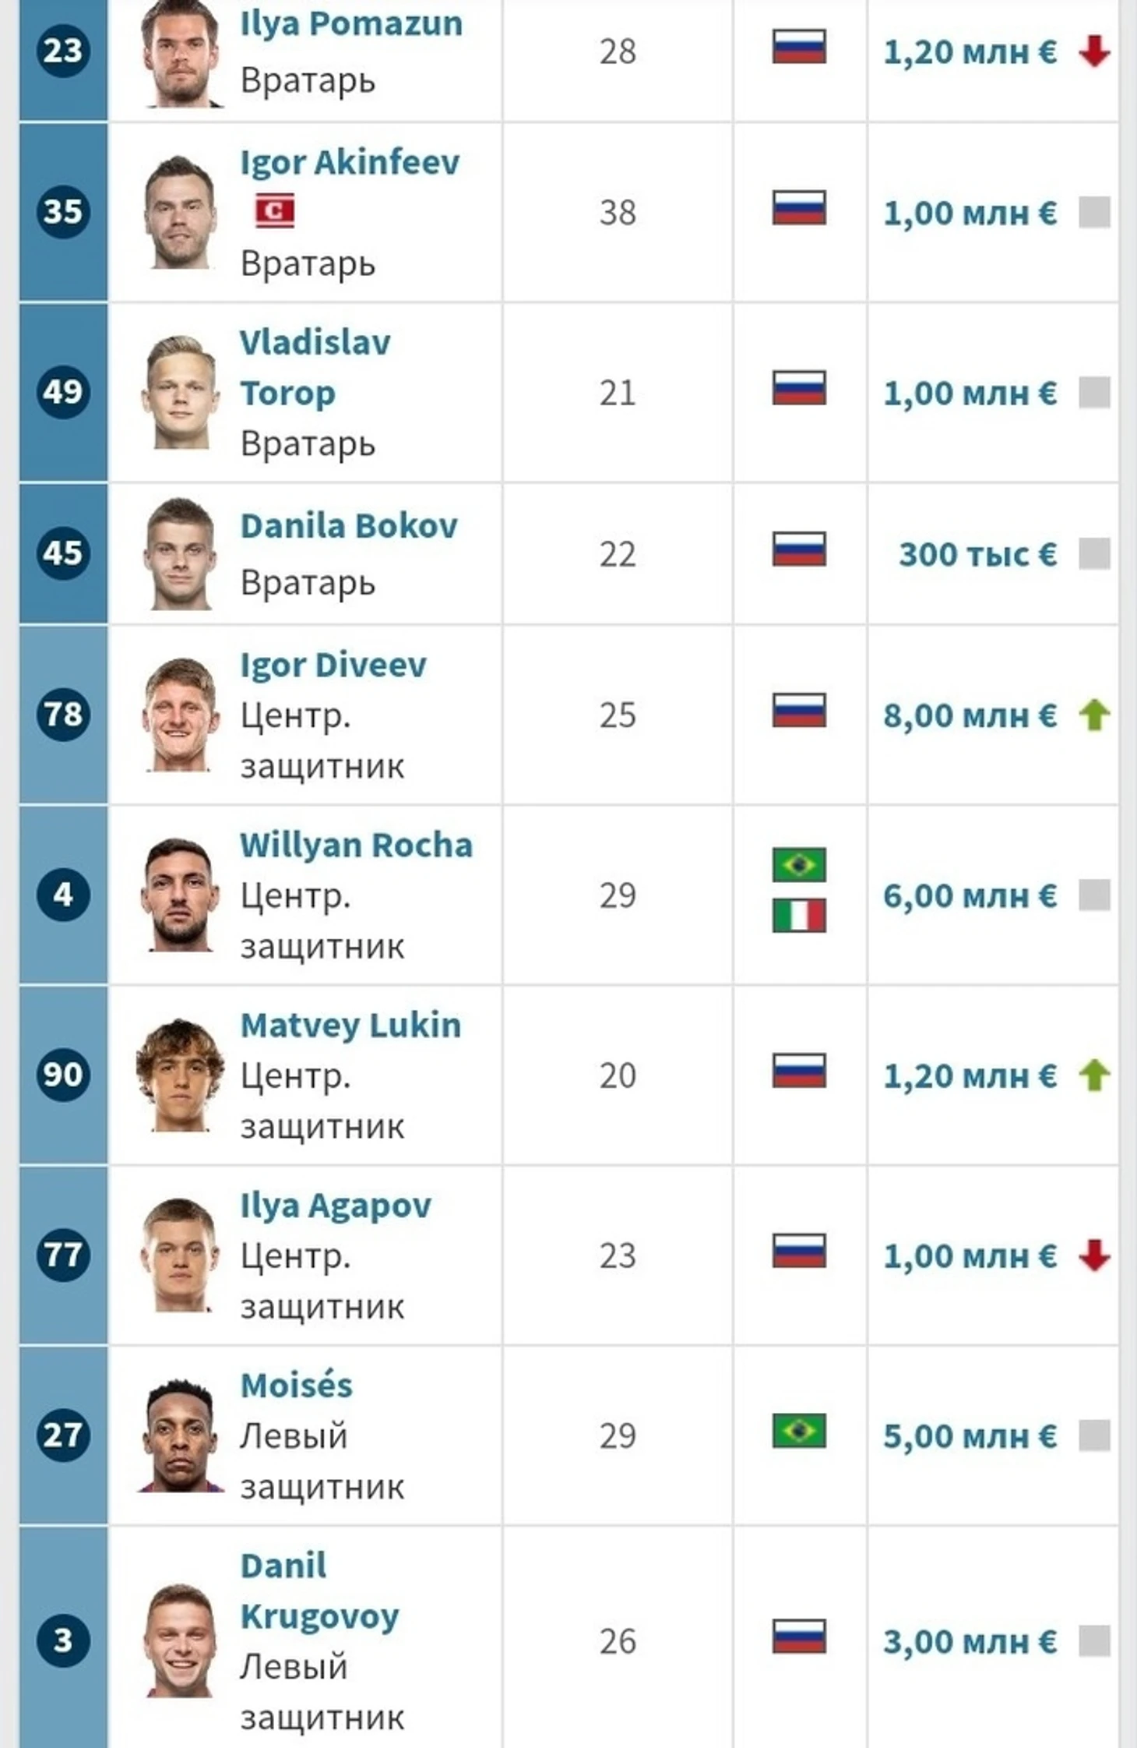Click Matvey Lukin's portrait thumbnail
The image size is (1137, 1748).
[180, 1075]
